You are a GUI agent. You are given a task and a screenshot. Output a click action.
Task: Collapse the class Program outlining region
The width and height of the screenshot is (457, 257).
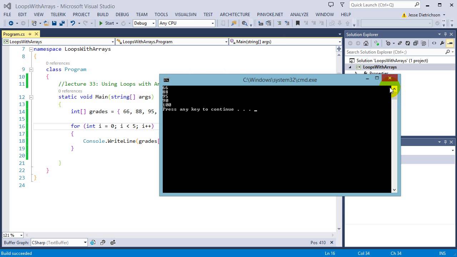31,70
